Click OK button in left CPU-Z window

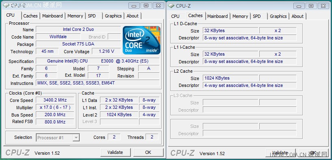(x=148, y=152)
